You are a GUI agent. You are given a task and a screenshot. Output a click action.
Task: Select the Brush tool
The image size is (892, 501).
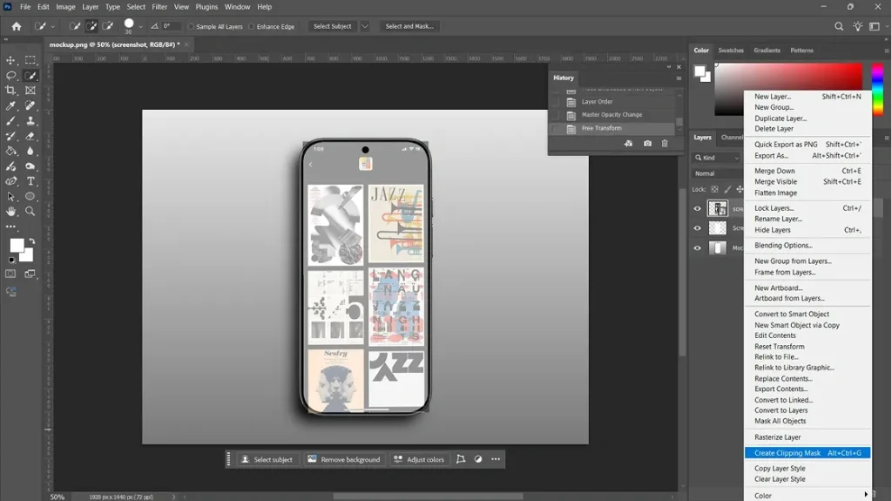click(10, 121)
